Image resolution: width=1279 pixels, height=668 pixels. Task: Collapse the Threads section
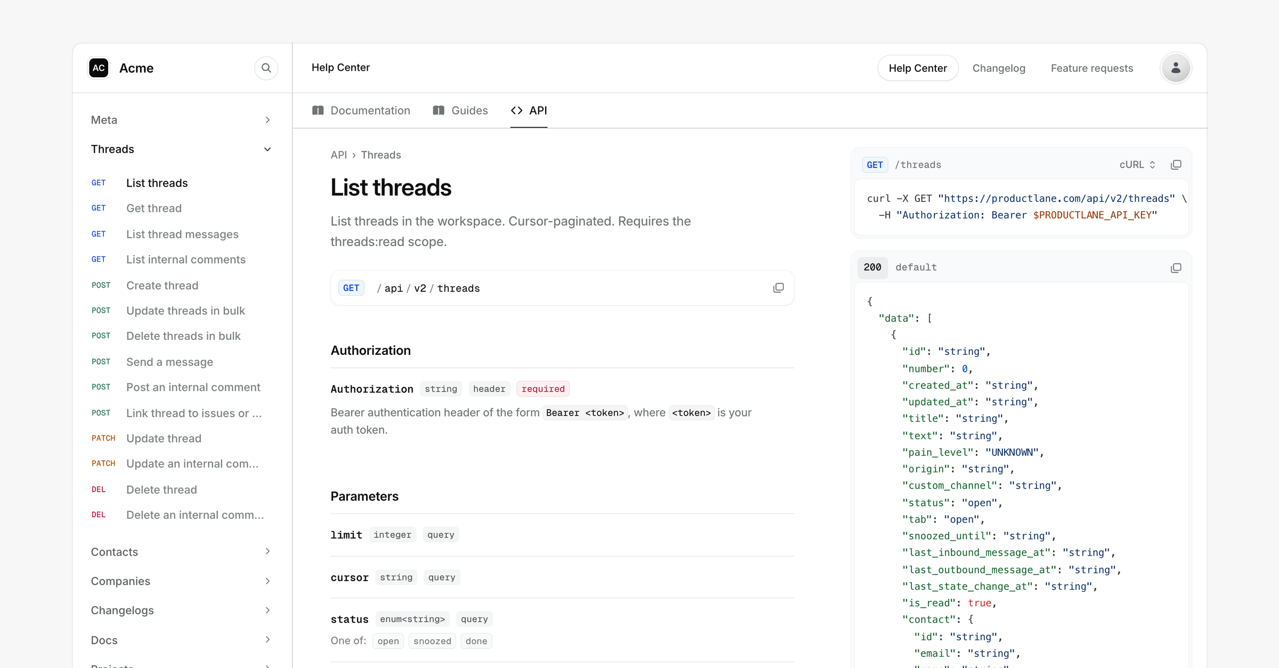(181, 149)
